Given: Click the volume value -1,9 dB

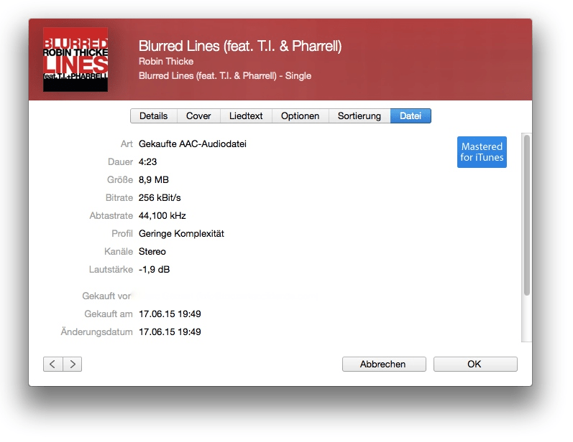Looking at the screenshot, I should coord(154,269).
